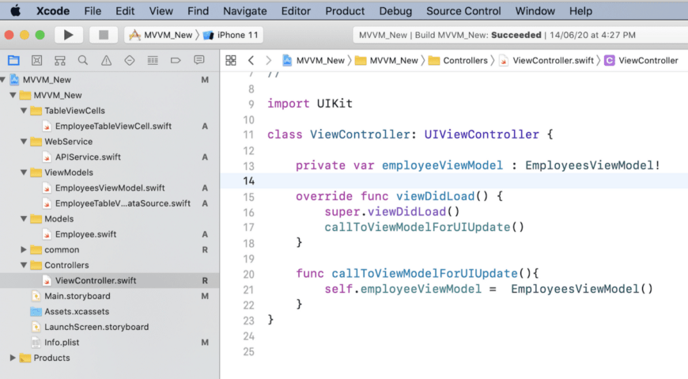Viewport: 688px width, 379px height.
Task: Open the Report navigator icon
Action: pyautogui.click(x=198, y=60)
